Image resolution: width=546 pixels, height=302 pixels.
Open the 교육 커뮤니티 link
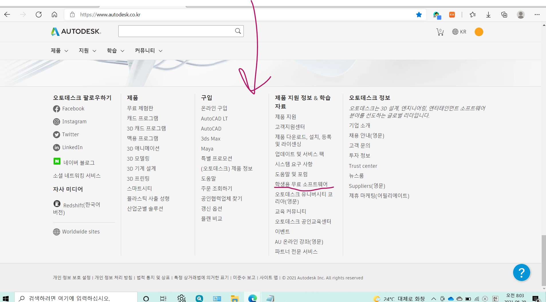coord(290,211)
